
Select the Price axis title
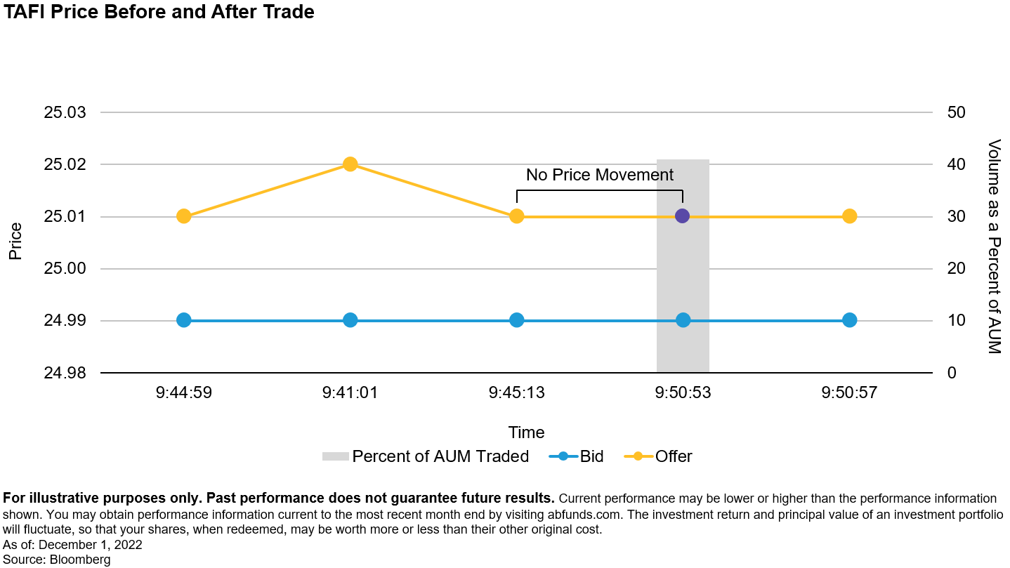15,242
